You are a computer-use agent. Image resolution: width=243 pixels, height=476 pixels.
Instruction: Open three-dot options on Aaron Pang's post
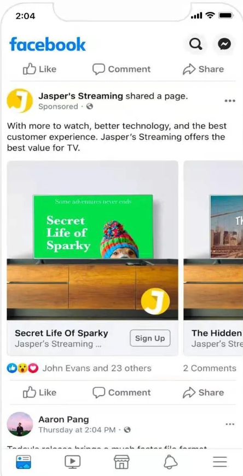pyautogui.click(x=230, y=424)
